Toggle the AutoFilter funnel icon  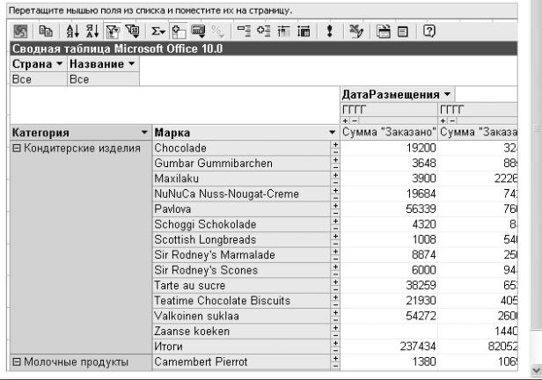[113, 32]
